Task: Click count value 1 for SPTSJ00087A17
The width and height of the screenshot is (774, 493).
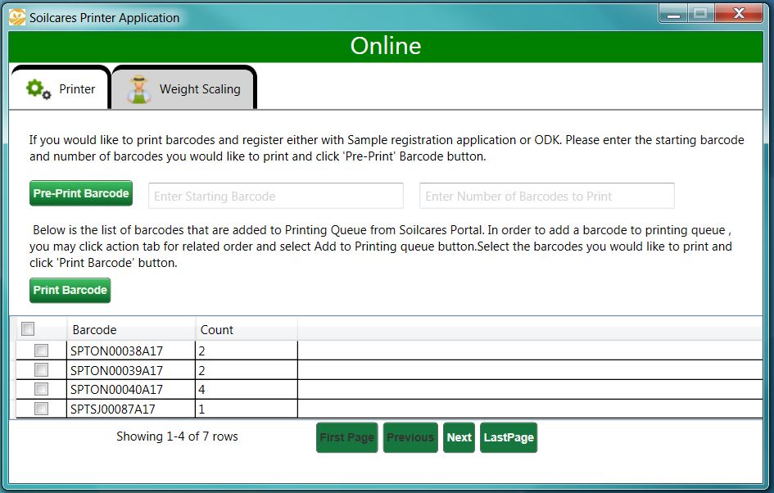Action: pyautogui.click(x=247, y=409)
